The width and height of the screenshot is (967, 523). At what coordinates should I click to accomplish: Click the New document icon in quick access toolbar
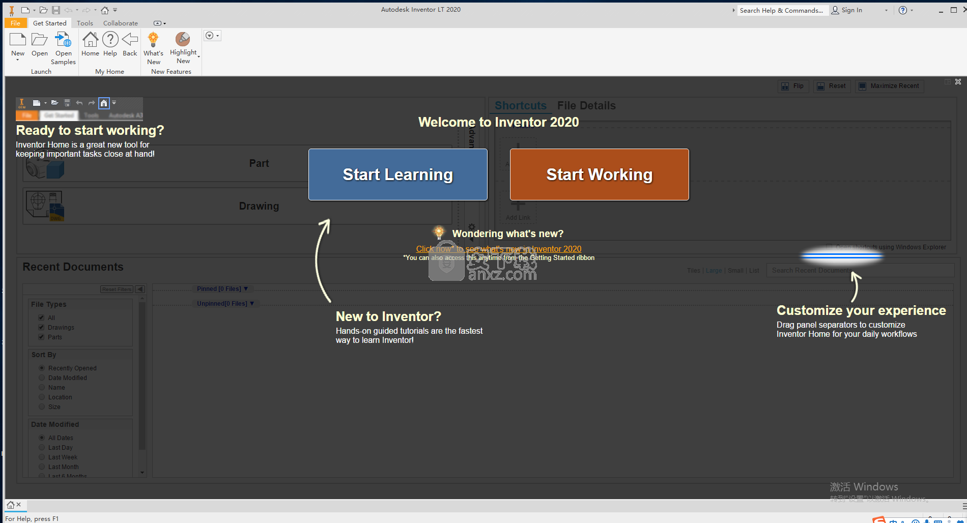click(25, 10)
